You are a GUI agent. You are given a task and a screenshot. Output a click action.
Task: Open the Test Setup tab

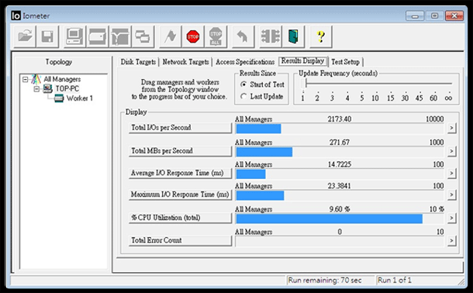point(345,62)
